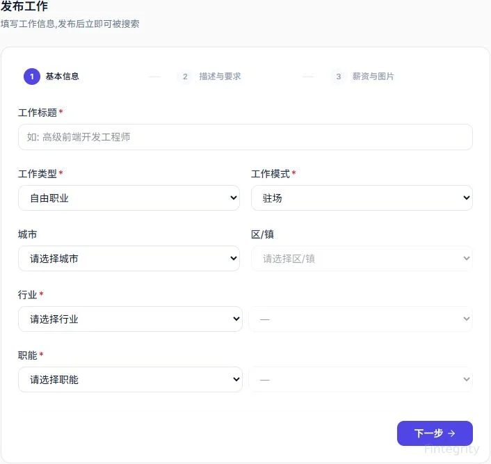The image size is (491, 464).
Task: Click the 发布工作 page heading
Action: point(24,6)
